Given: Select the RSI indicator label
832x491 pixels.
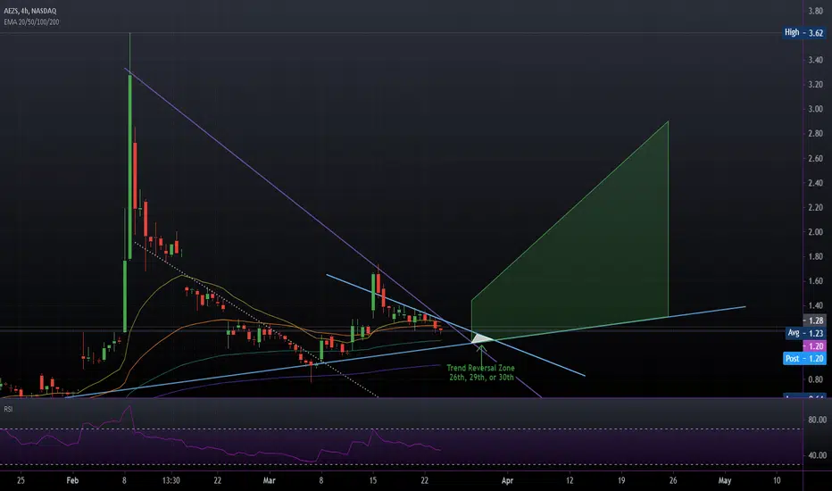Looking at the screenshot, I should pyautogui.click(x=8, y=409).
